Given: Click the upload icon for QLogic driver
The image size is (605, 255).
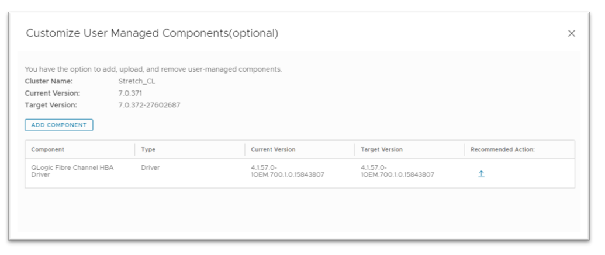Looking at the screenshot, I should click(x=481, y=174).
